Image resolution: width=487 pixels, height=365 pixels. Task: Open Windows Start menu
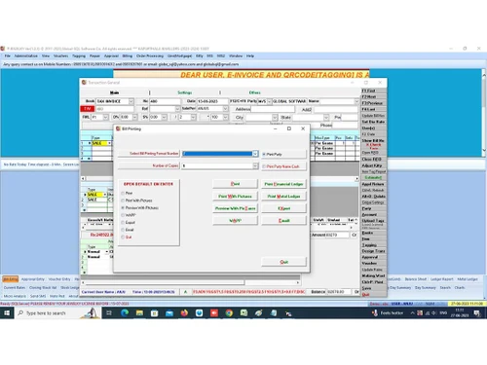[7, 313]
